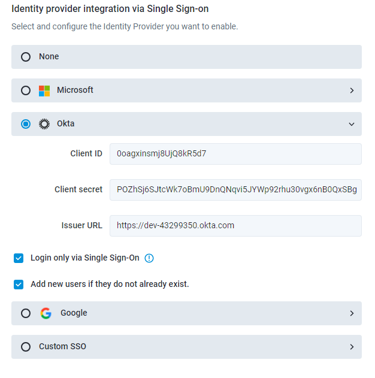Click the Google G logo icon
Image resolution: width=375 pixels, height=378 pixels.
(x=46, y=313)
